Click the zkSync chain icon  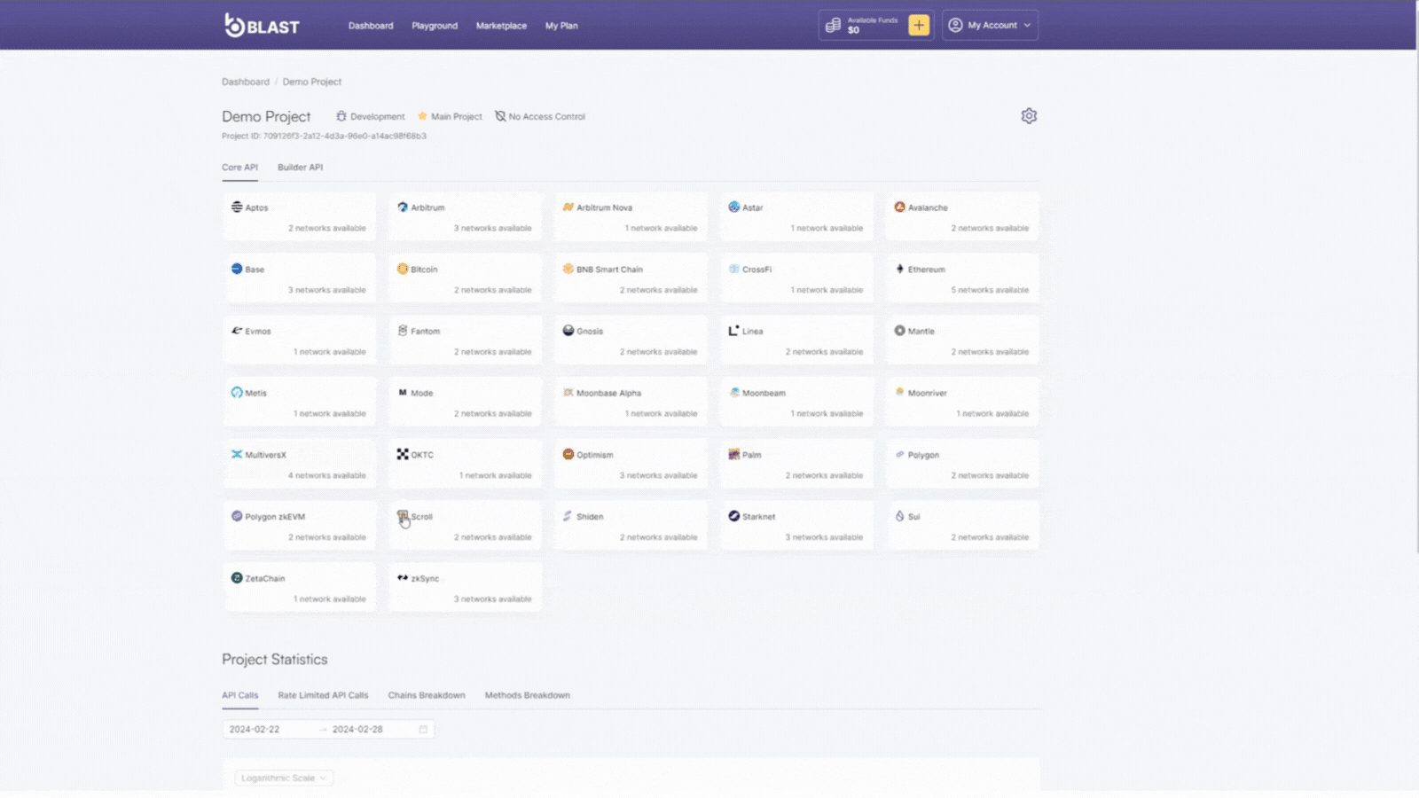(x=403, y=578)
